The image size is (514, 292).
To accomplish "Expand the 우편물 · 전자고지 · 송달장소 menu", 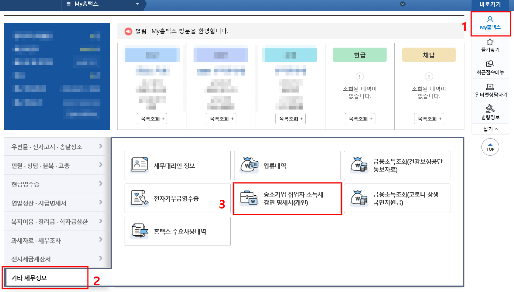I will tap(57, 147).
